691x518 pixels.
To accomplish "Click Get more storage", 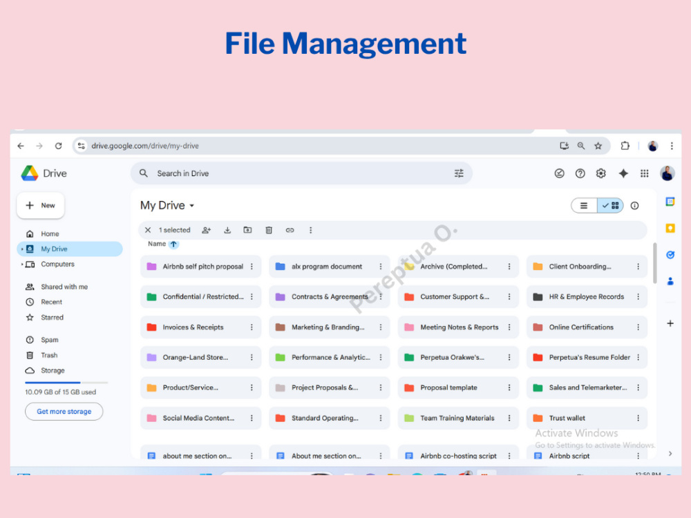I will [x=64, y=412].
